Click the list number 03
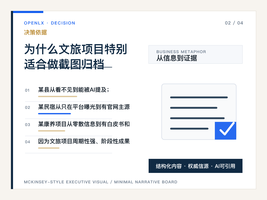Image resolution: width=267 pixels, height=200 pixels. [27, 125]
